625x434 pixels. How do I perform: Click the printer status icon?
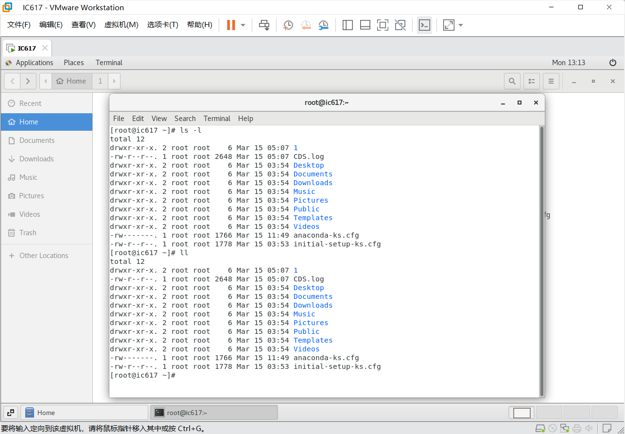pyautogui.click(x=577, y=429)
